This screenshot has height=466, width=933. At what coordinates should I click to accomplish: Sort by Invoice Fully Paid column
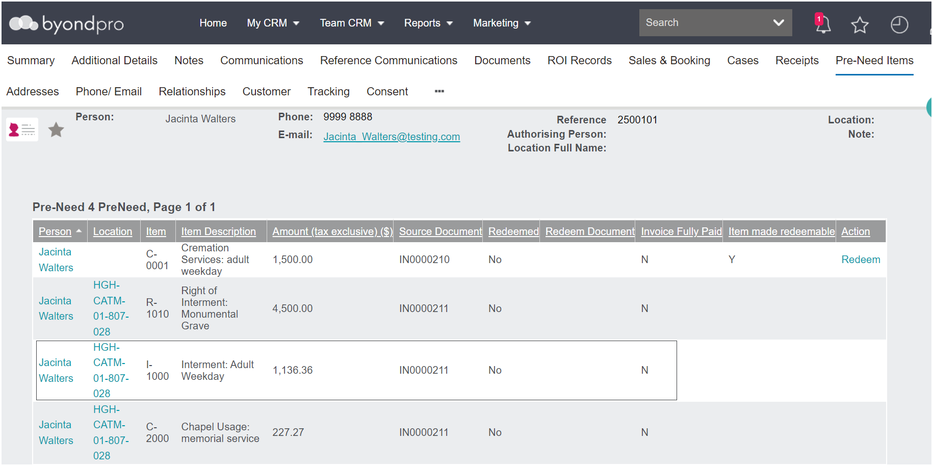[681, 231]
